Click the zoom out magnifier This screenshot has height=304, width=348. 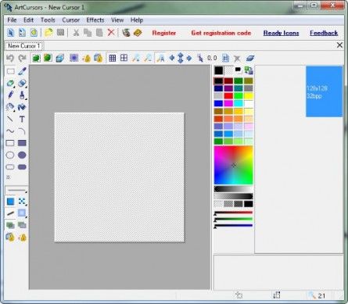tap(148, 58)
